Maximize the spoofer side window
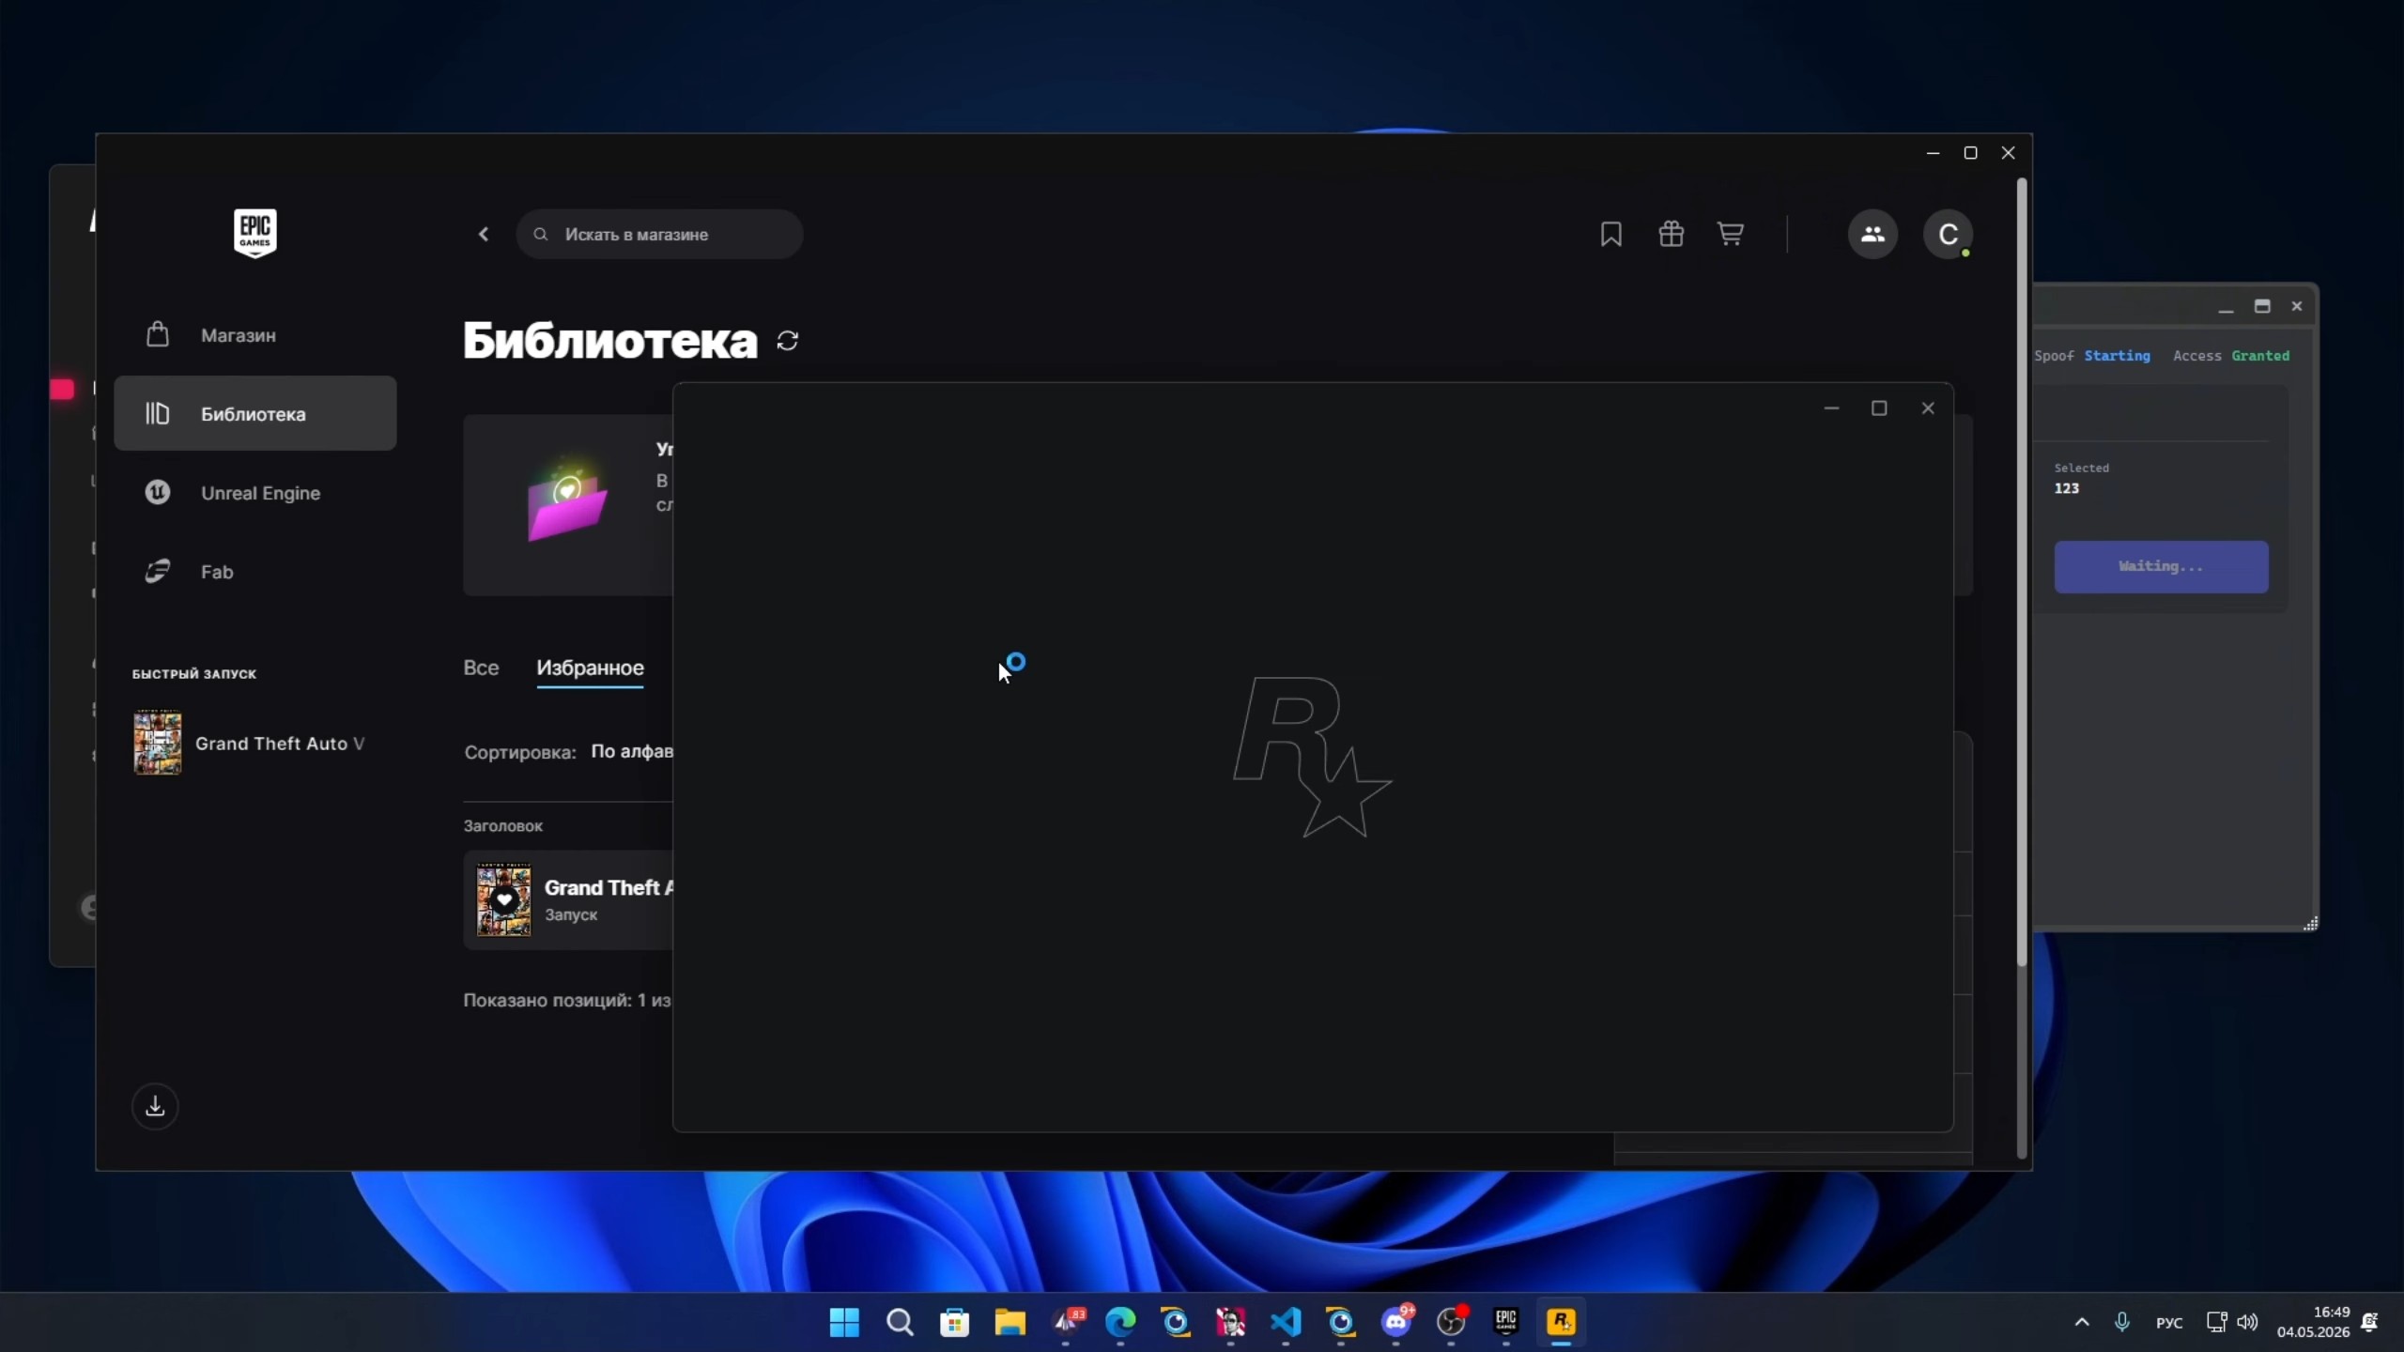The width and height of the screenshot is (2404, 1352). click(2262, 306)
